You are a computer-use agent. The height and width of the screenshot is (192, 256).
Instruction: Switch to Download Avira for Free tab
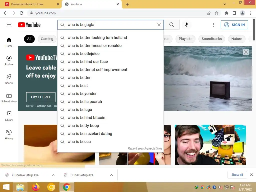pos(31,4)
